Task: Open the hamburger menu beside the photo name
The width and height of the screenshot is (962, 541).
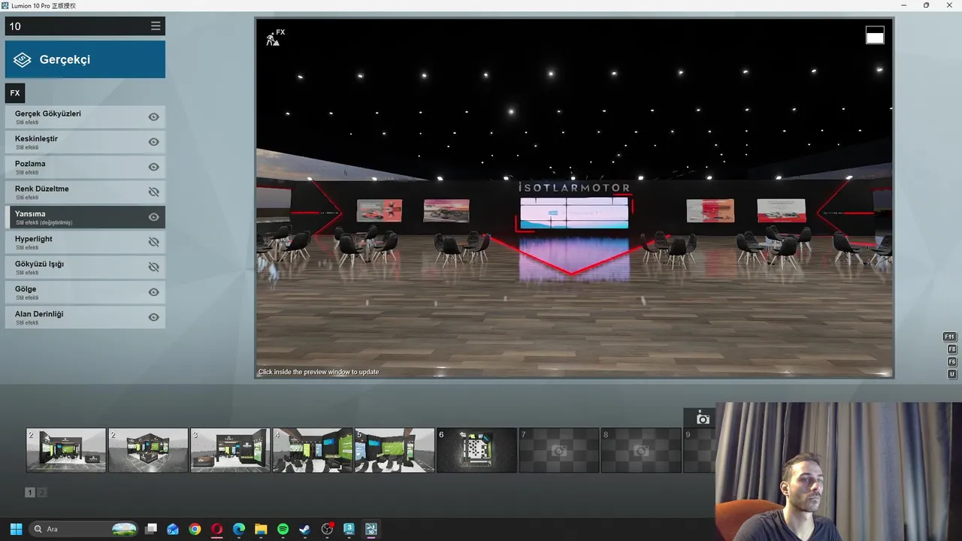Action: (156, 26)
